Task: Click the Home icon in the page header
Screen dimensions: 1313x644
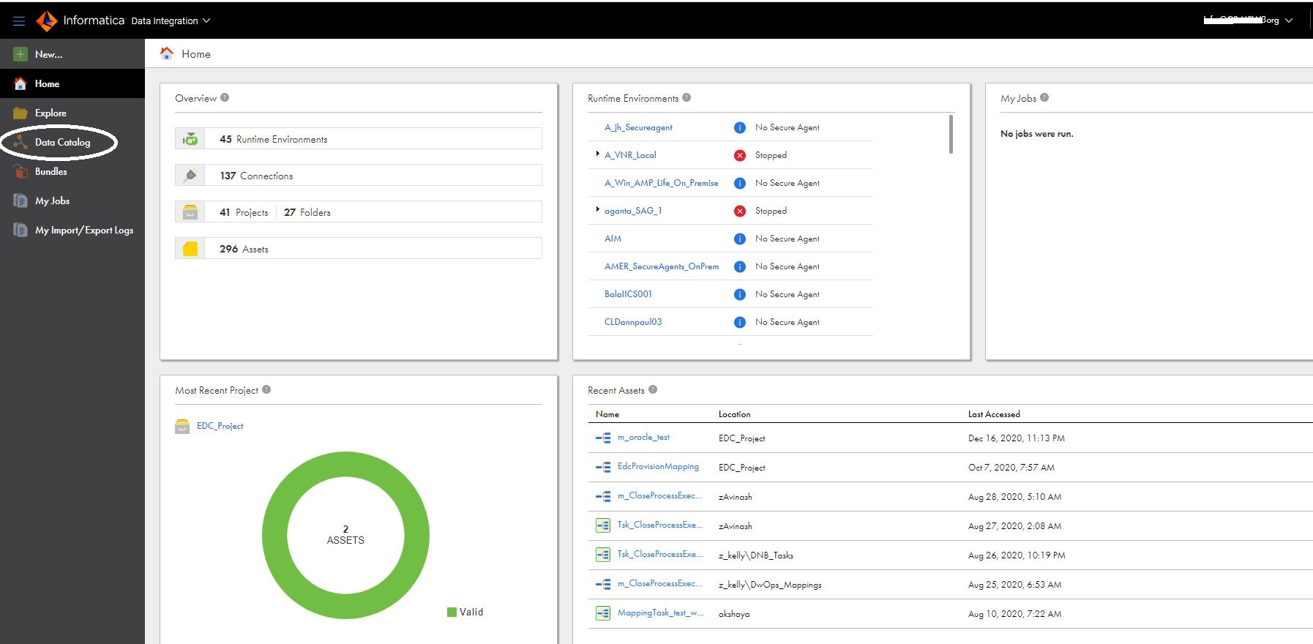Action: 167,53
